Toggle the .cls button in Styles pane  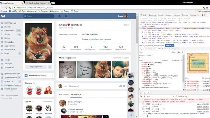178,52
